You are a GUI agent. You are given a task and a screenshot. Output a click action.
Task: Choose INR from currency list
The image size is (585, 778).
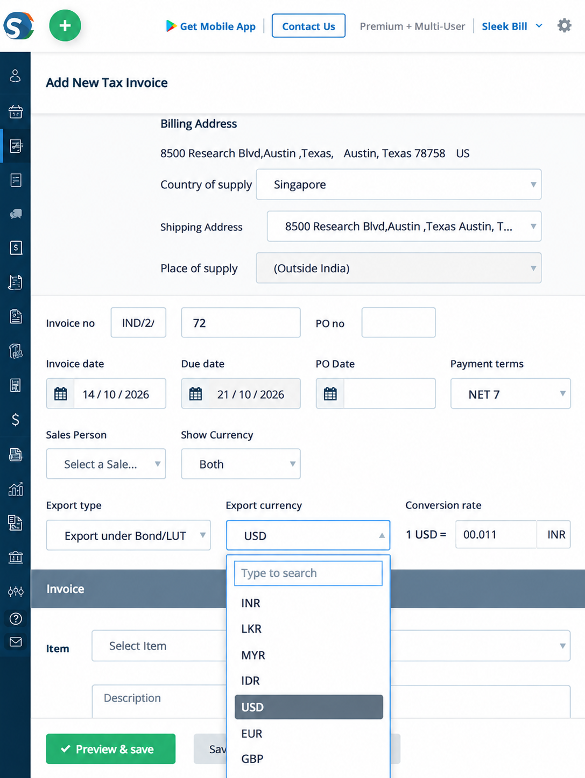coord(308,603)
